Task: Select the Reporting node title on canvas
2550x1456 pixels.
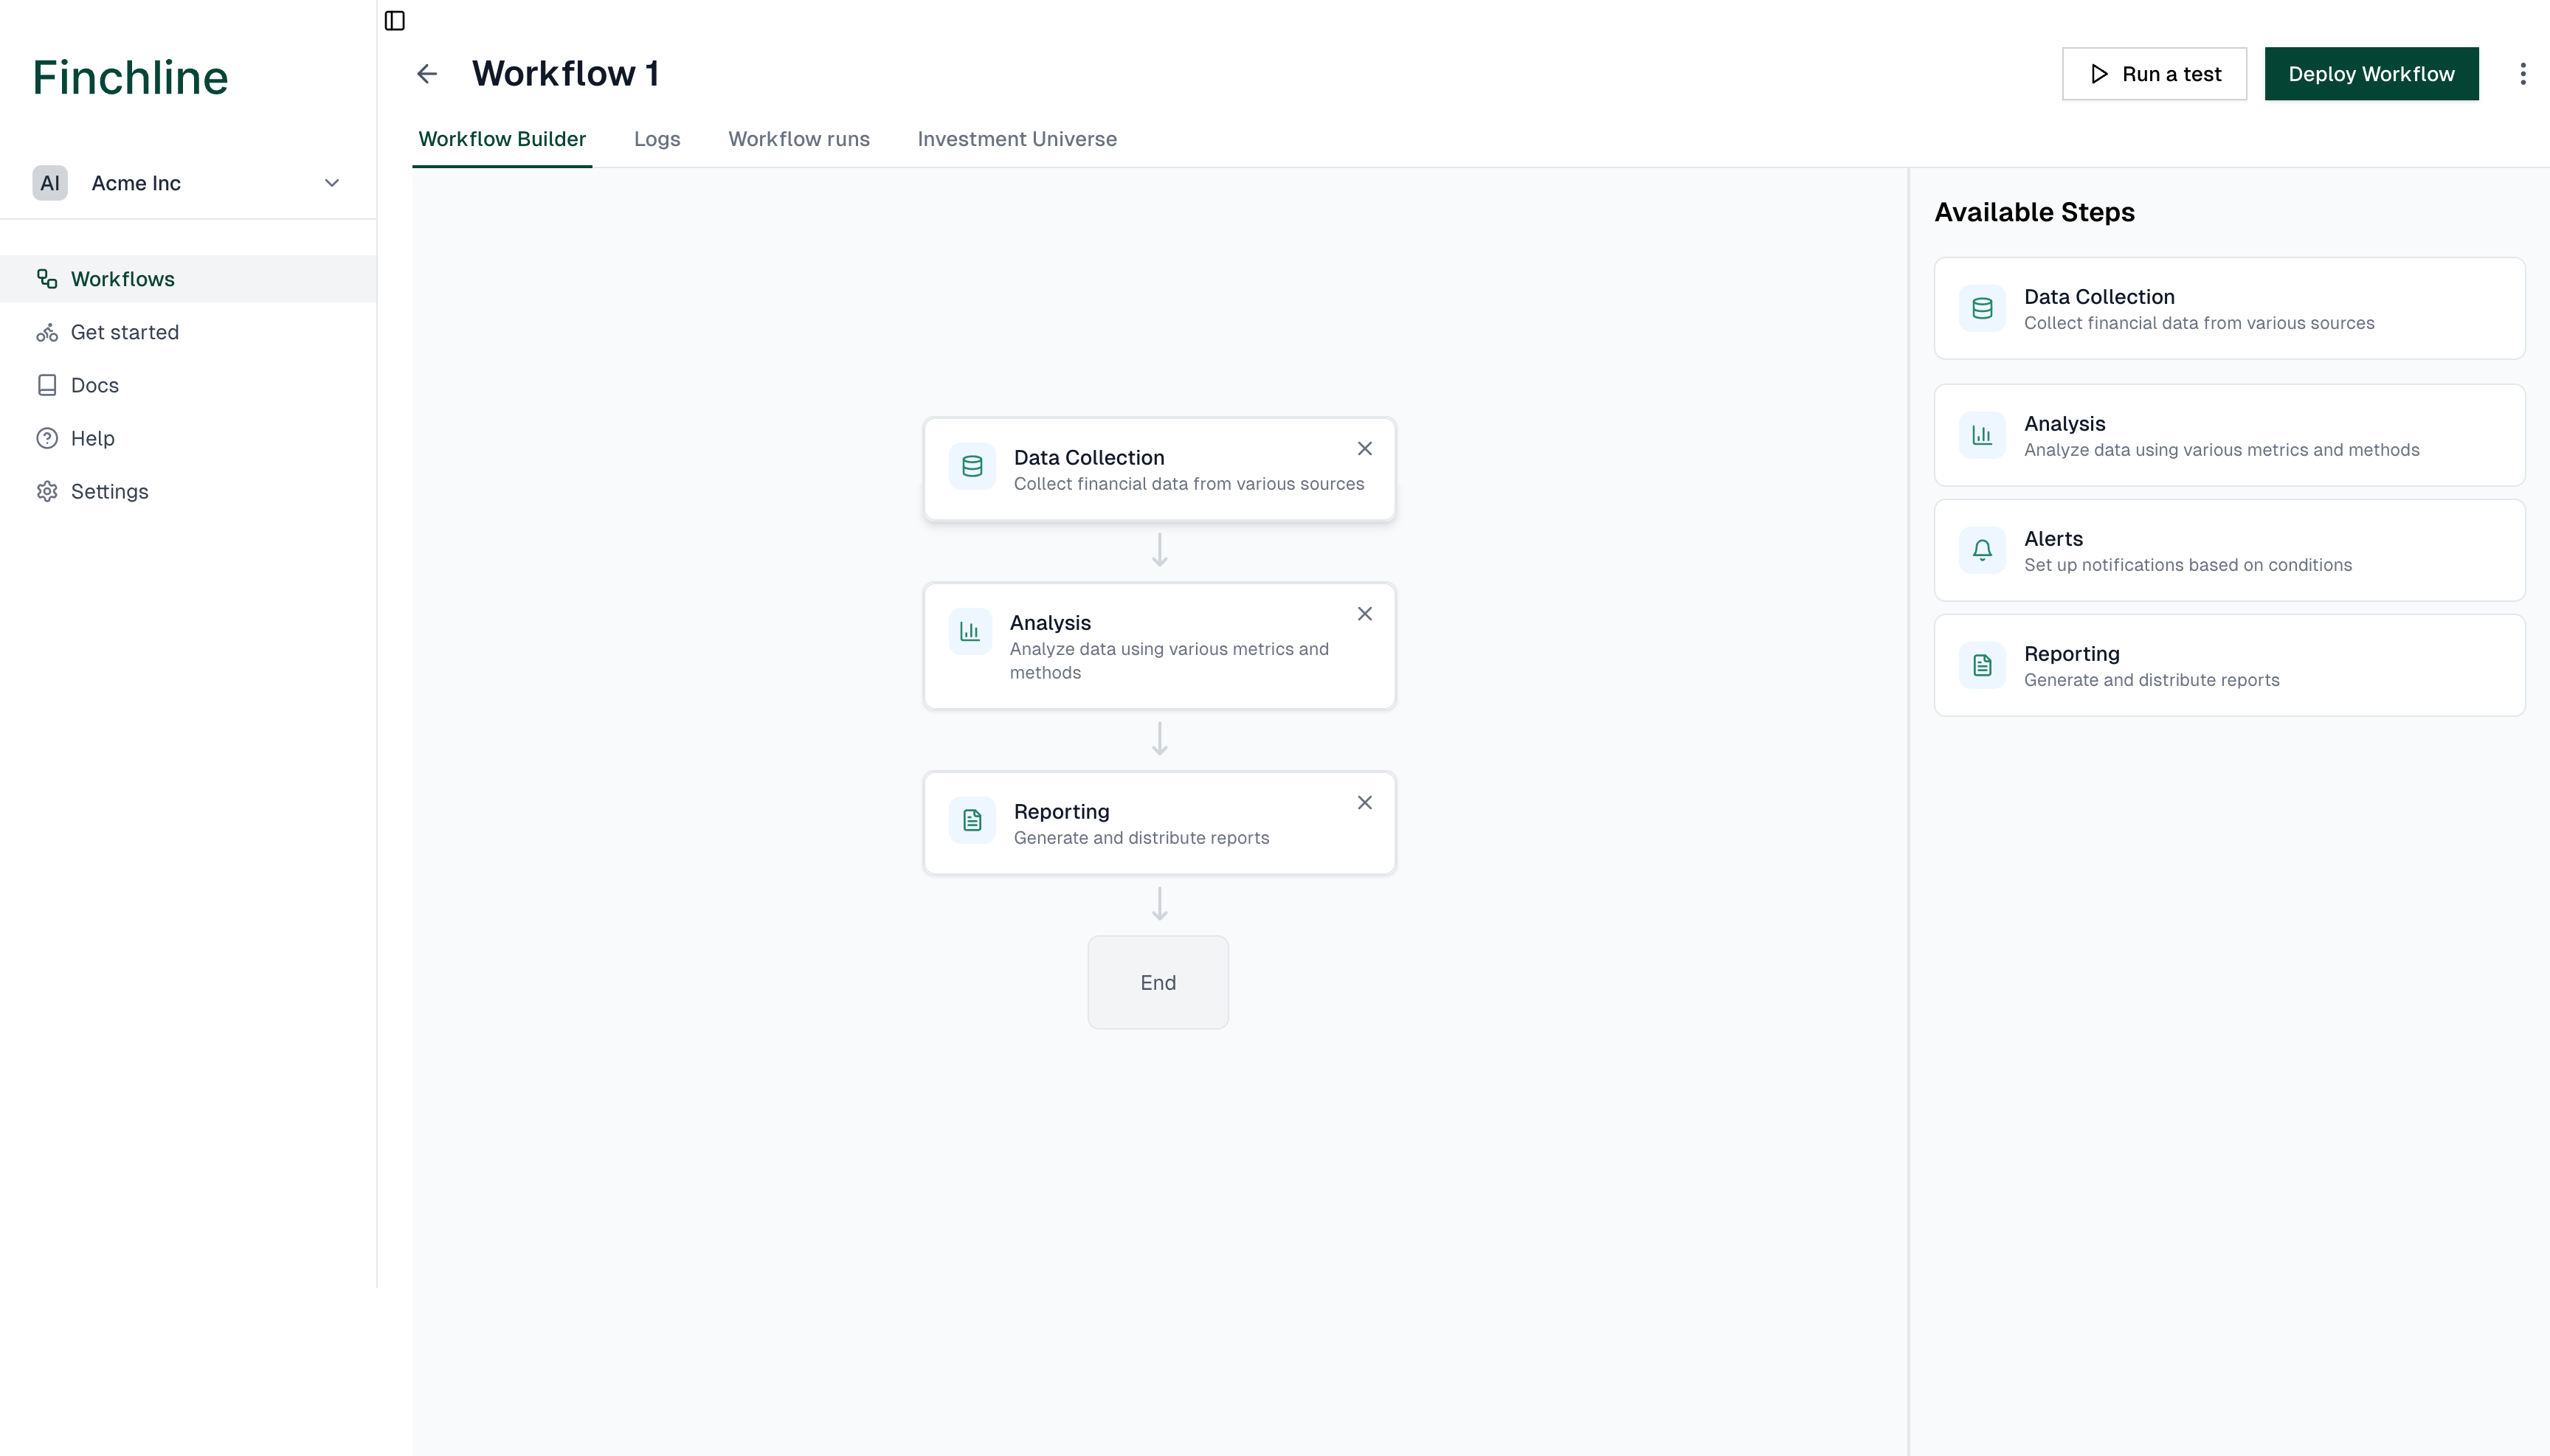Action: (1062, 812)
